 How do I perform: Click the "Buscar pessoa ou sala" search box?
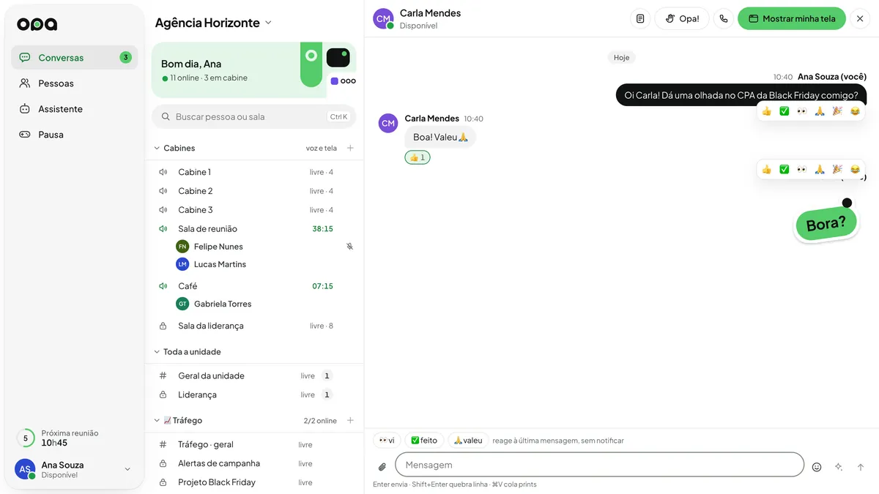253,116
